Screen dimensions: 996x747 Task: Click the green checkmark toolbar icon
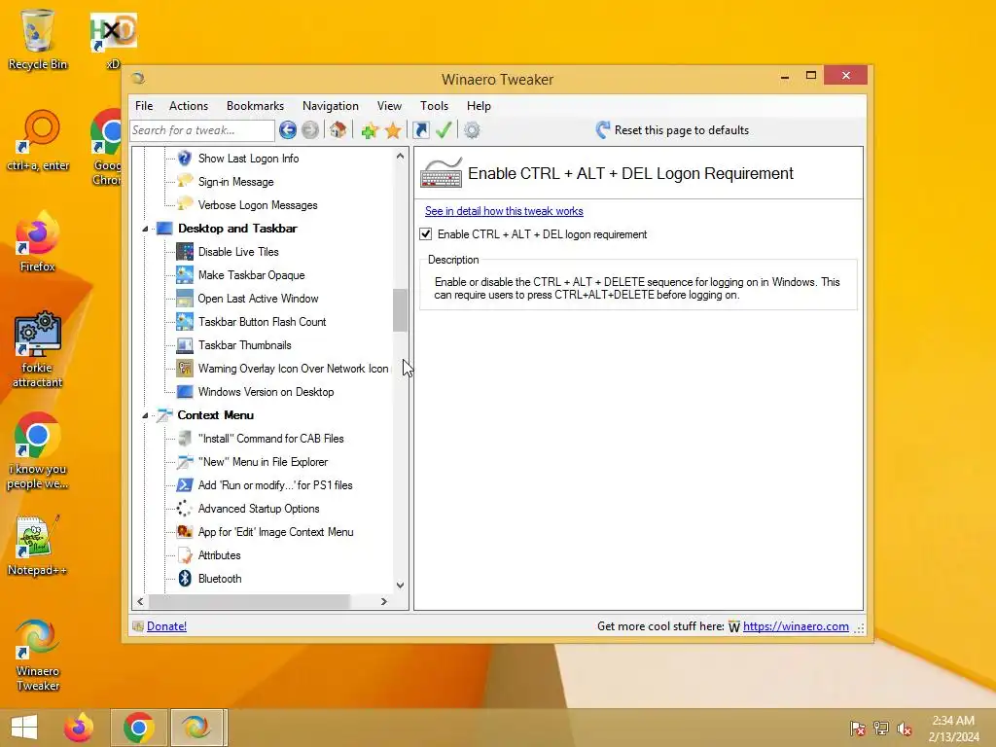[444, 130]
